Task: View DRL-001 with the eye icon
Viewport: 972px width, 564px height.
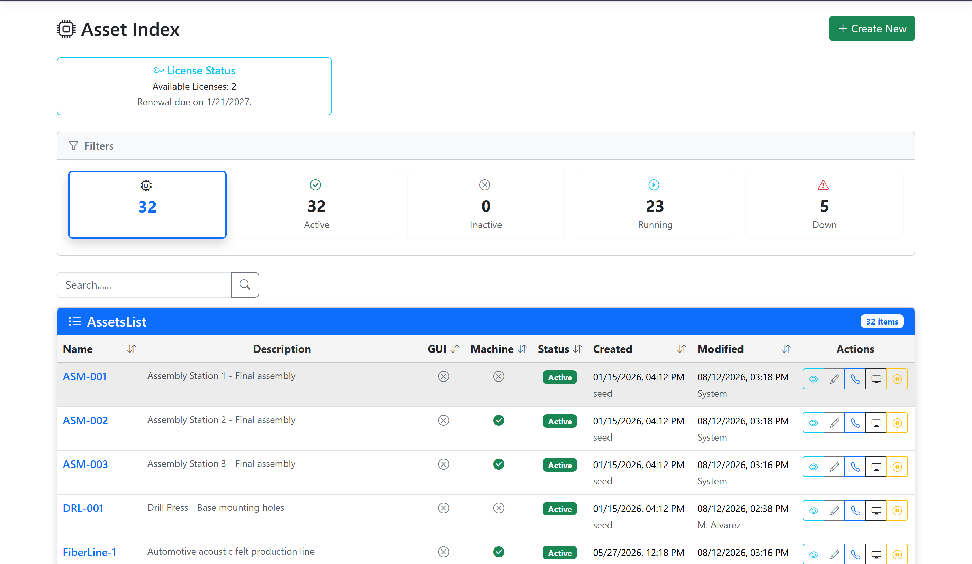Action: pyautogui.click(x=813, y=511)
